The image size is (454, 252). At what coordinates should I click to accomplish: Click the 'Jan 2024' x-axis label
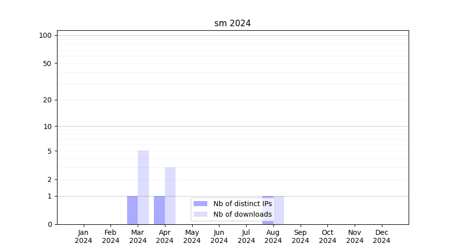(x=84, y=236)
